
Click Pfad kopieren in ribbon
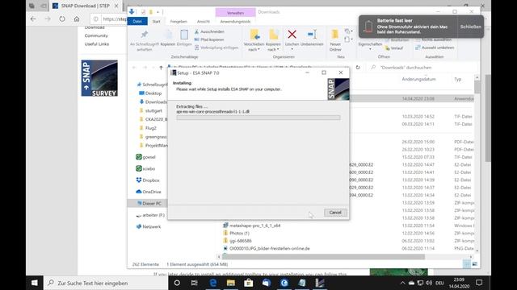pos(210,39)
